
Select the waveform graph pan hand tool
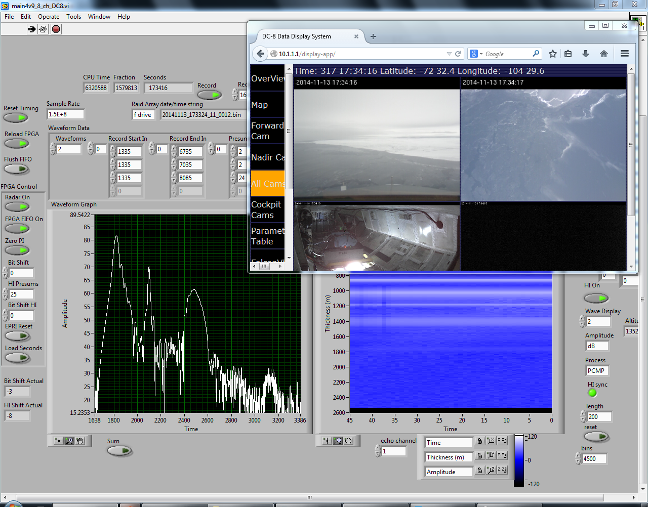tap(80, 441)
